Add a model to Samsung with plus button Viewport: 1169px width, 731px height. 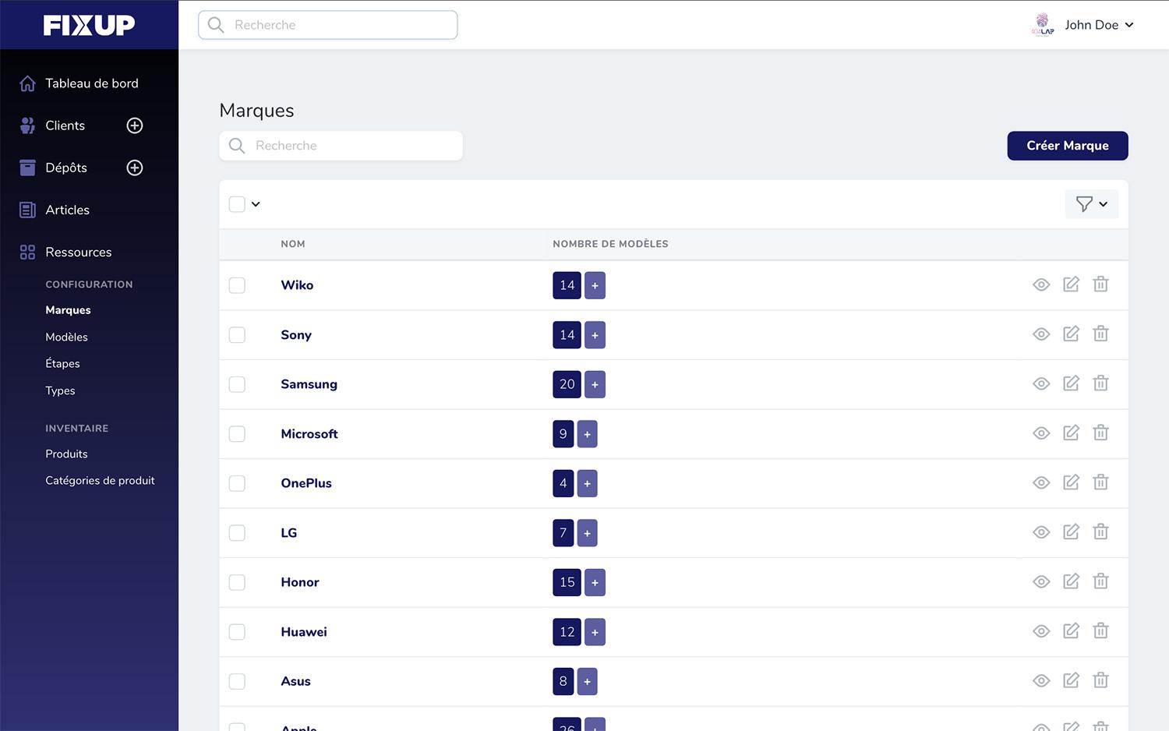[x=595, y=384]
